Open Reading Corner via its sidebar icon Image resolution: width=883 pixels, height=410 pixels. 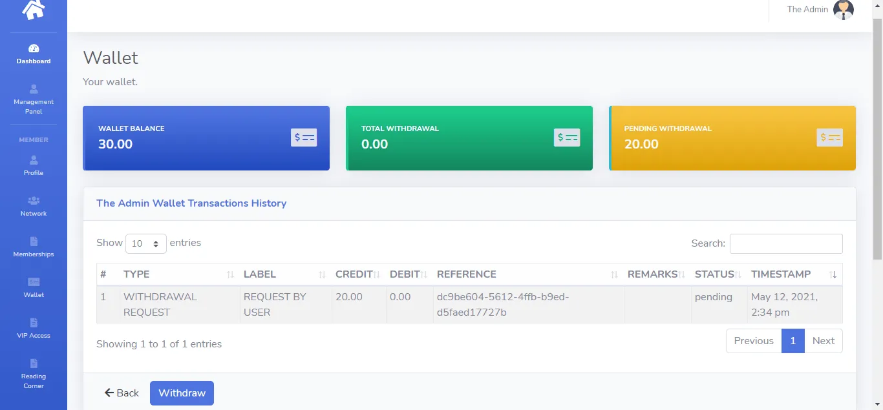pyautogui.click(x=33, y=365)
